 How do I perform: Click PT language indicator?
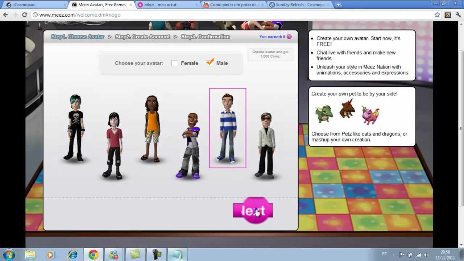pos(384,254)
